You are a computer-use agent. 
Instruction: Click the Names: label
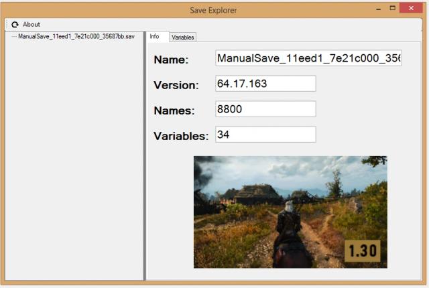(x=174, y=111)
